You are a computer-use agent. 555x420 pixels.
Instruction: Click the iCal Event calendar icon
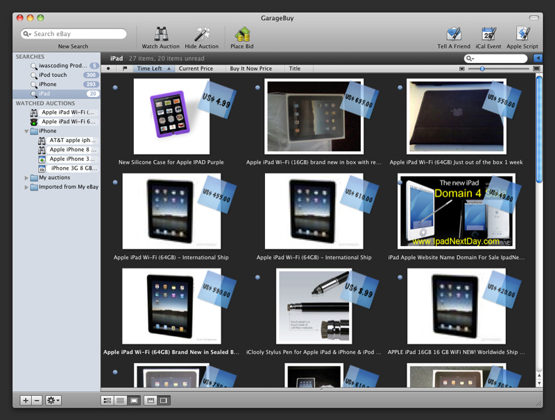tap(488, 34)
